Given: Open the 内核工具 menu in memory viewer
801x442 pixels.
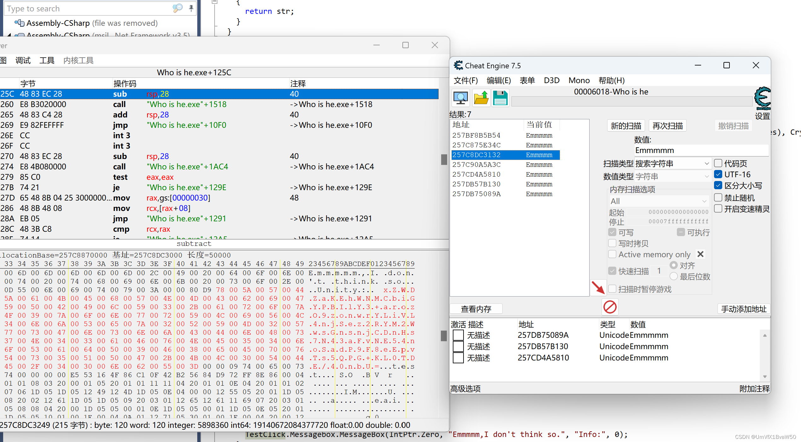Looking at the screenshot, I should (x=78, y=60).
